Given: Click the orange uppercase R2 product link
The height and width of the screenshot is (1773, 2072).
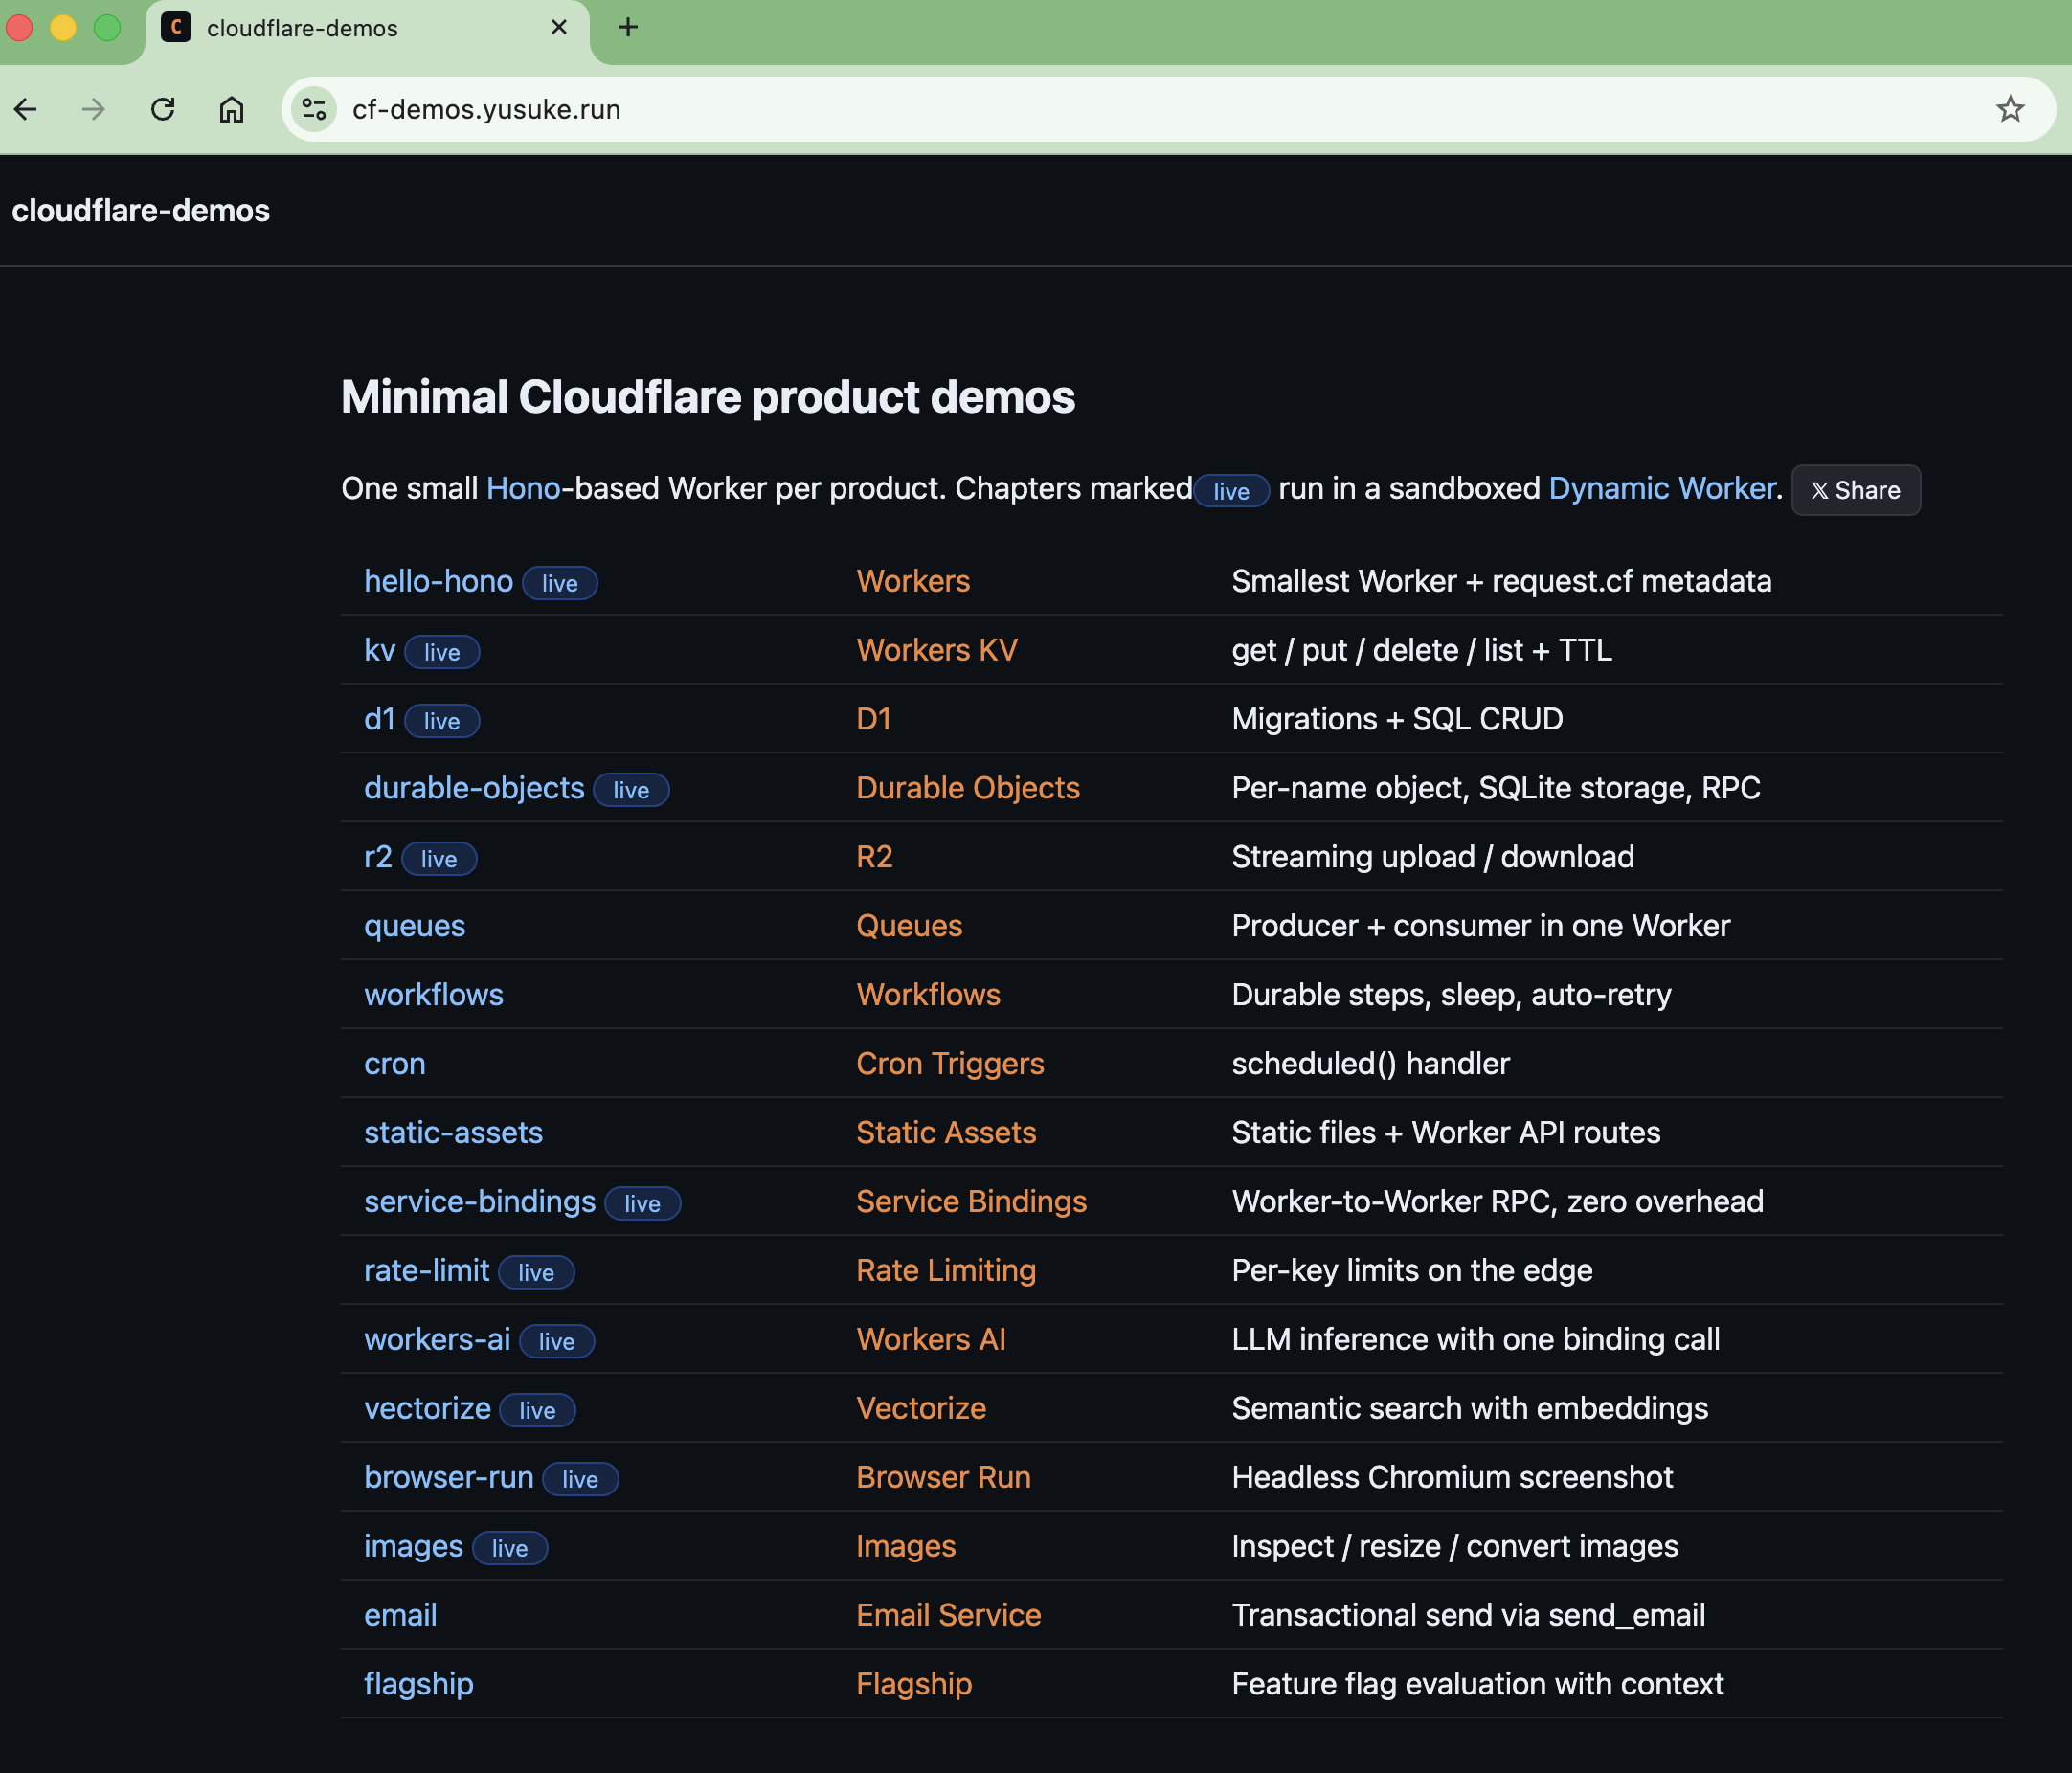Looking at the screenshot, I should [x=875, y=857].
